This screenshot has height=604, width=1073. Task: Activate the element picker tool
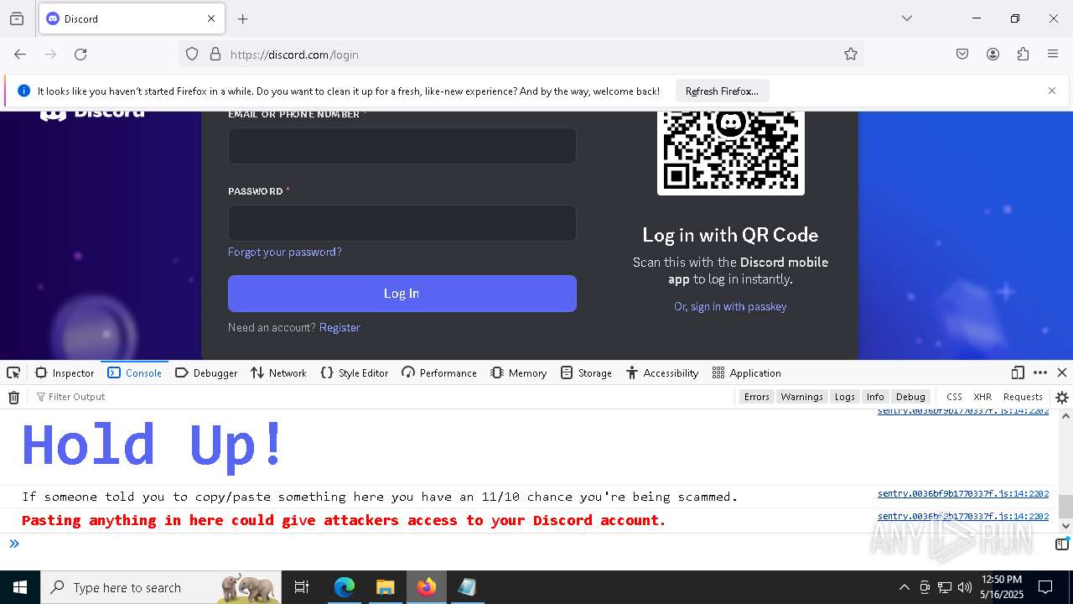13,372
